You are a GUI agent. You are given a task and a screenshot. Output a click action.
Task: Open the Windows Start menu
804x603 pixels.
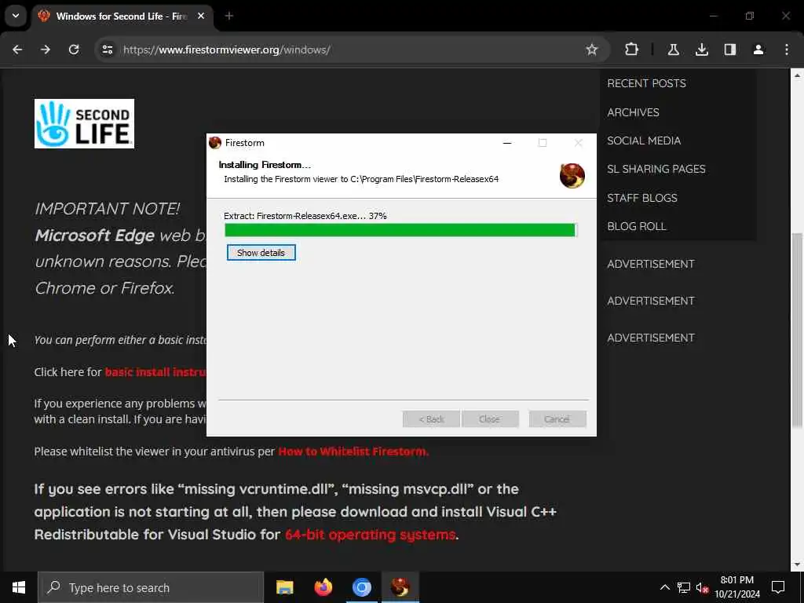(19, 587)
